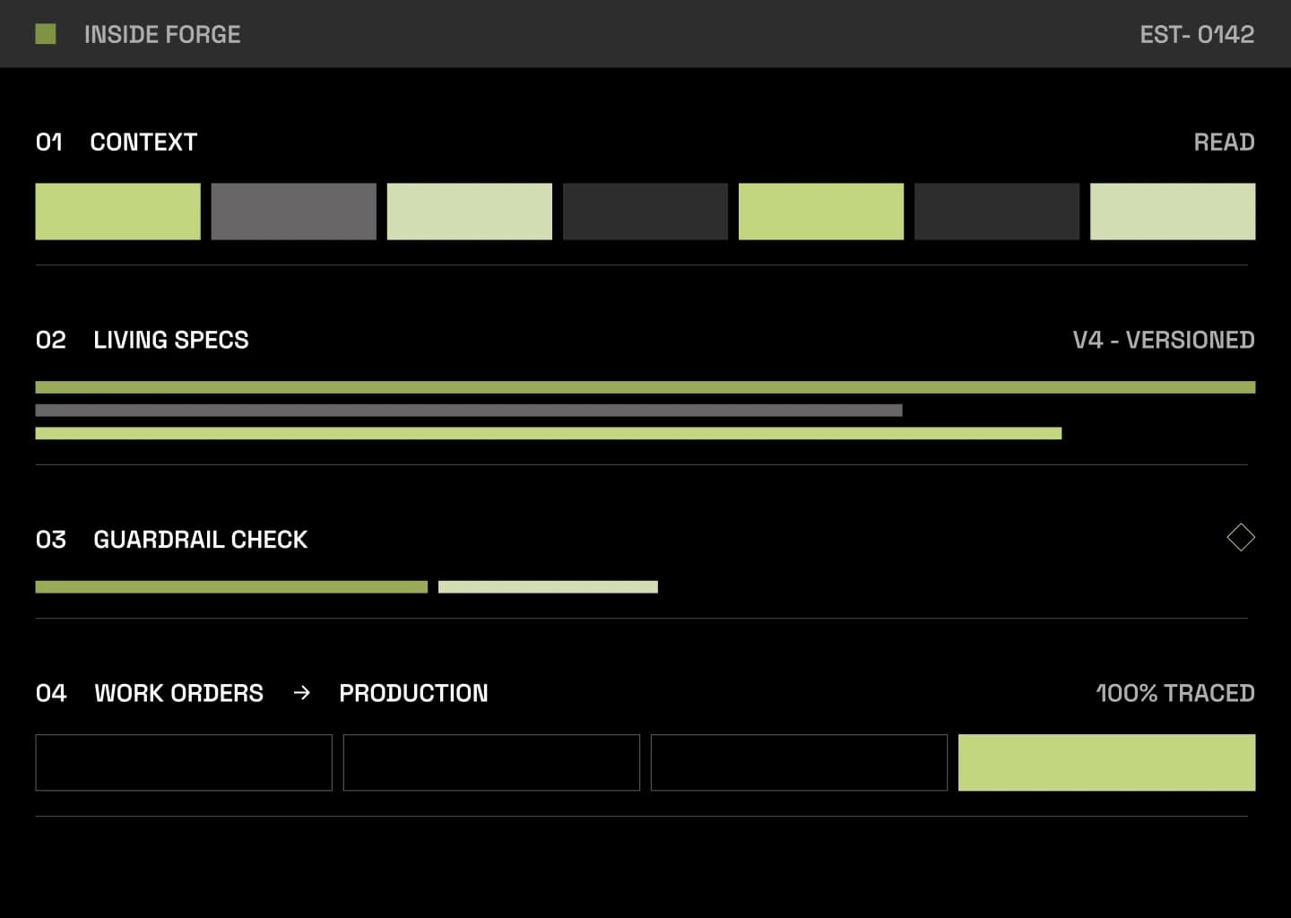Screen dimensions: 1291x918
Task: Click the 04 WORK ORDERS heading
Action: point(150,693)
